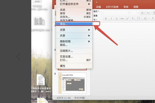Apply superscript X² formatting
This screenshot has height=103, width=155.
click(128, 19)
